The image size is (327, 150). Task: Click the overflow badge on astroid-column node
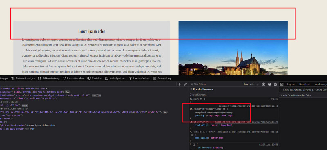[96, 95]
